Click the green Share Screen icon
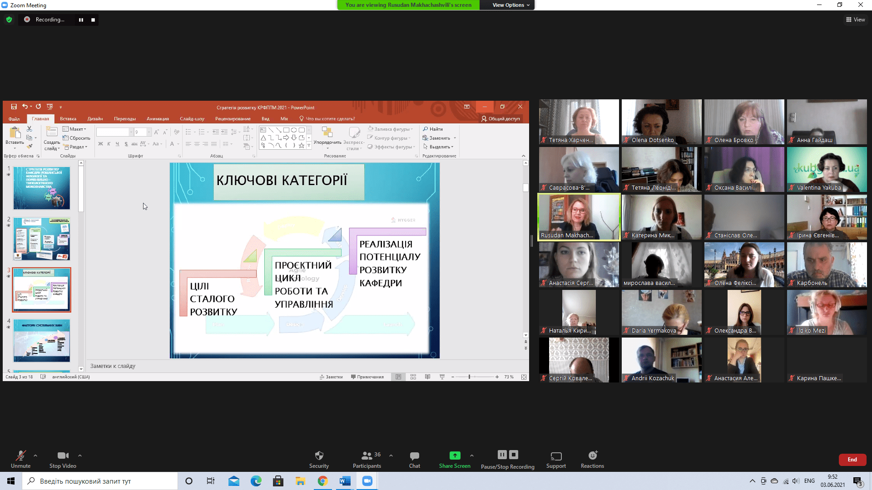 pyautogui.click(x=455, y=456)
